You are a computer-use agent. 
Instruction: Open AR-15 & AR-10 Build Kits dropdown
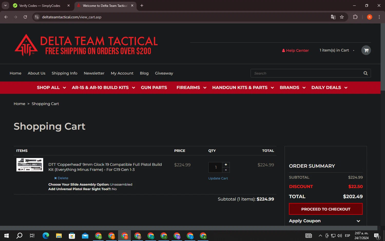pos(103,88)
